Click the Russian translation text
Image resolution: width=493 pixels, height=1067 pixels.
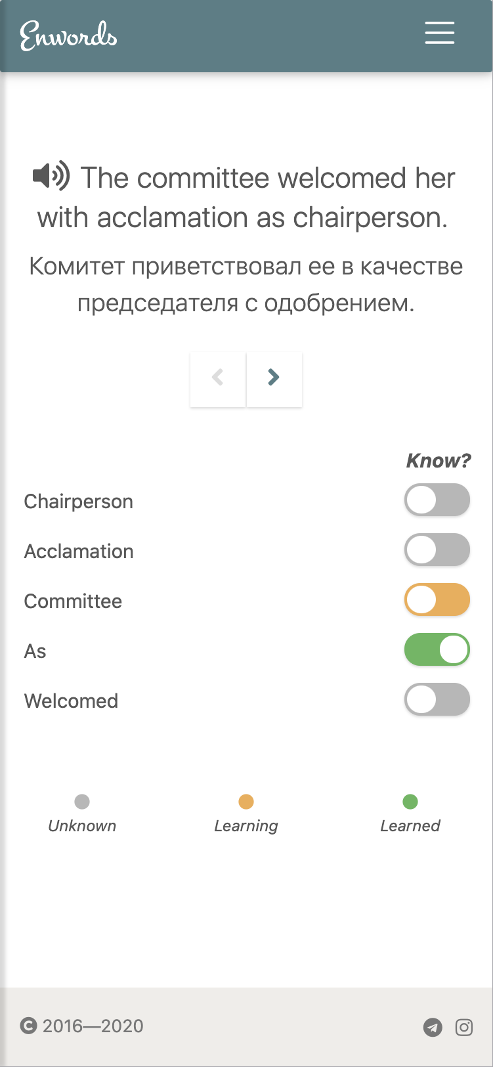(246, 285)
